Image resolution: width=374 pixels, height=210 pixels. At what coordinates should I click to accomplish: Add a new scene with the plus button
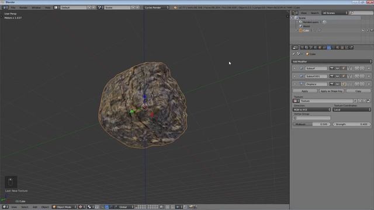coord(133,8)
